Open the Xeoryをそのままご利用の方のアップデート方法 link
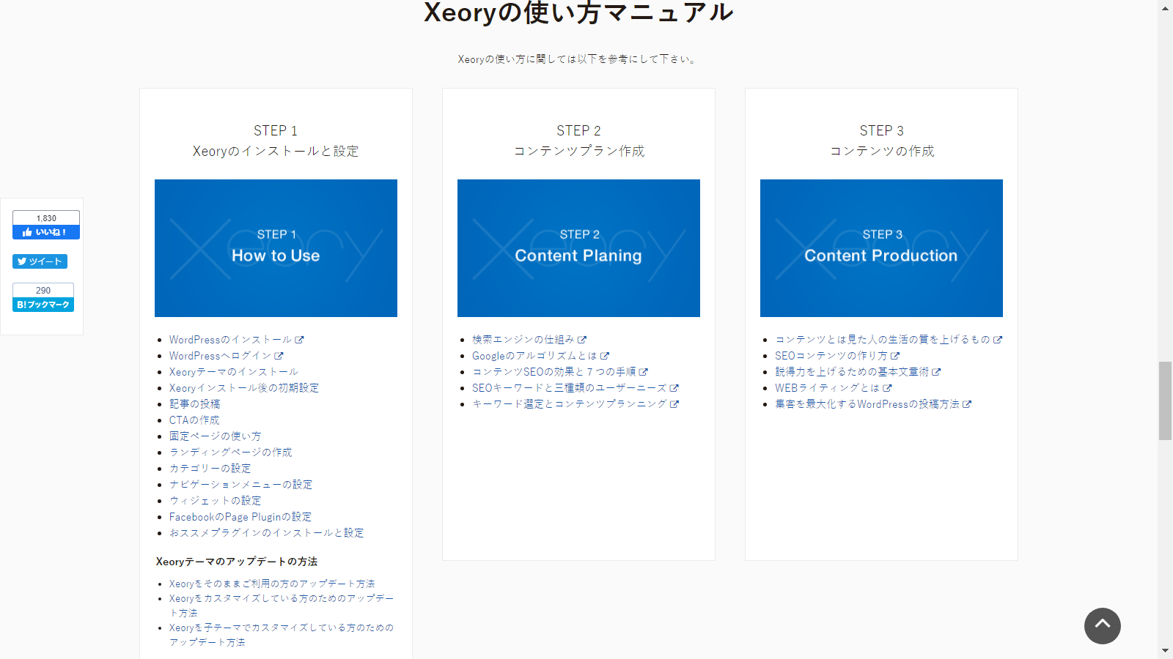 272,584
